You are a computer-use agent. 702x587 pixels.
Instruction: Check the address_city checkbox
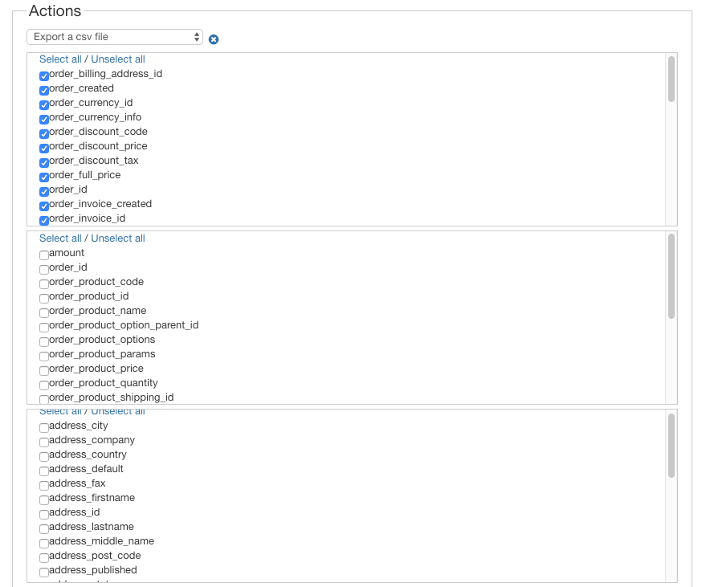(x=44, y=428)
